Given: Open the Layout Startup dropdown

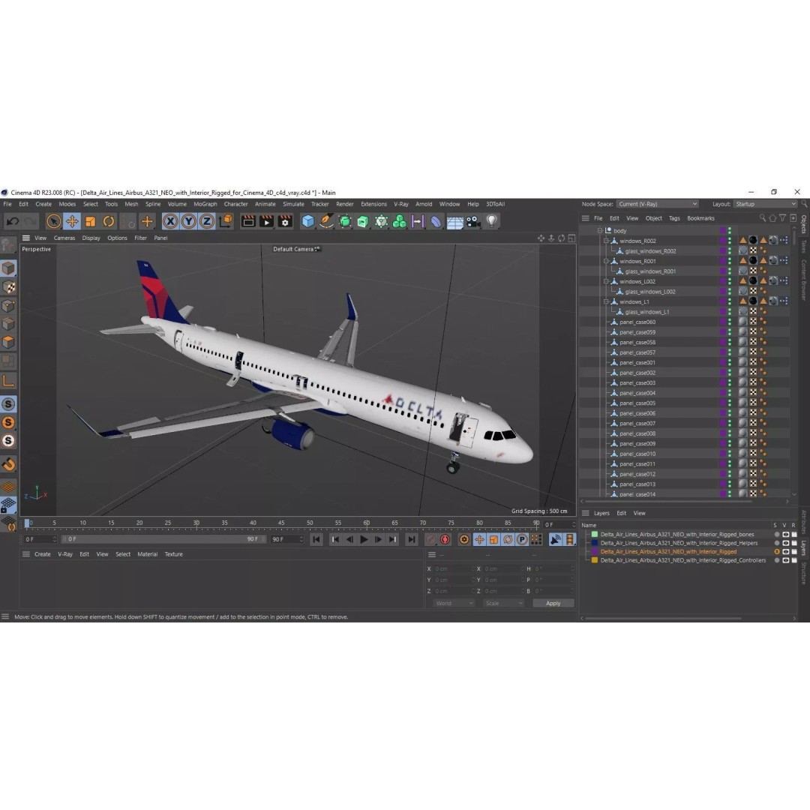Looking at the screenshot, I should click(765, 204).
